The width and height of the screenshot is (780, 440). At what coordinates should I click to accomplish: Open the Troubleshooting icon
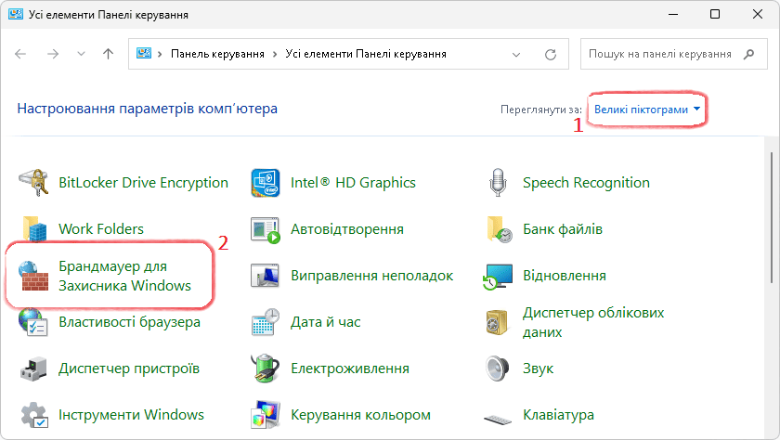[265, 276]
